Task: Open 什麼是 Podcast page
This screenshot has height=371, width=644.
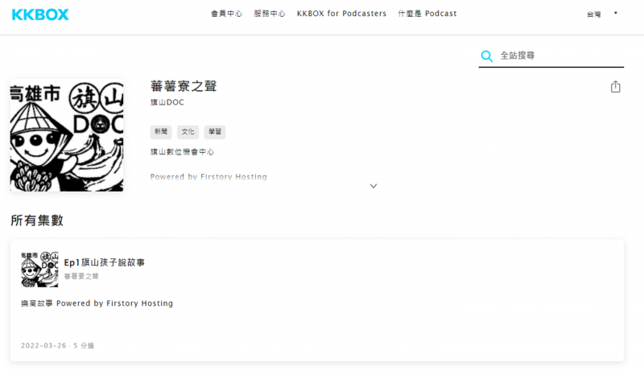Action: coord(427,14)
